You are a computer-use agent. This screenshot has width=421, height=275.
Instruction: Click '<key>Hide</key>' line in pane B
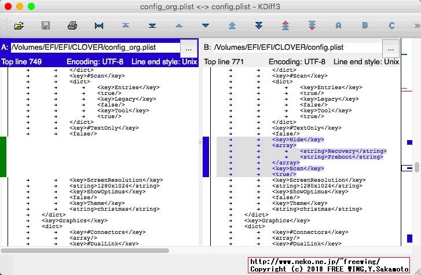click(298, 140)
